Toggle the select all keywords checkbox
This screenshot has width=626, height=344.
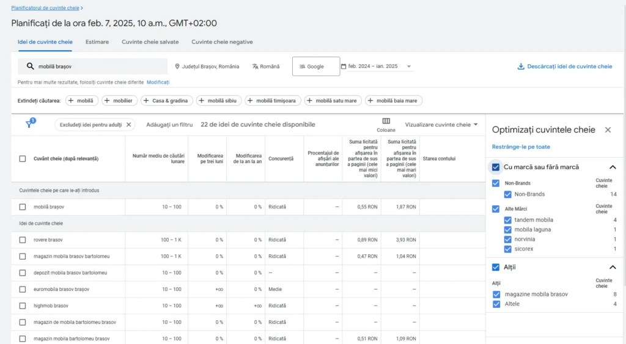(x=23, y=159)
